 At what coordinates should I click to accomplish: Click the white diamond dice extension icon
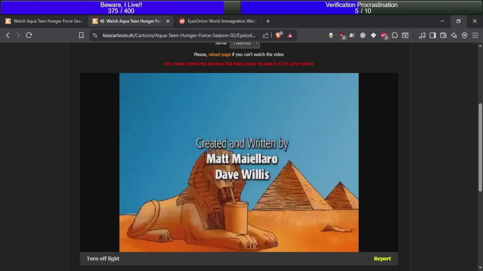pos(373,35)
